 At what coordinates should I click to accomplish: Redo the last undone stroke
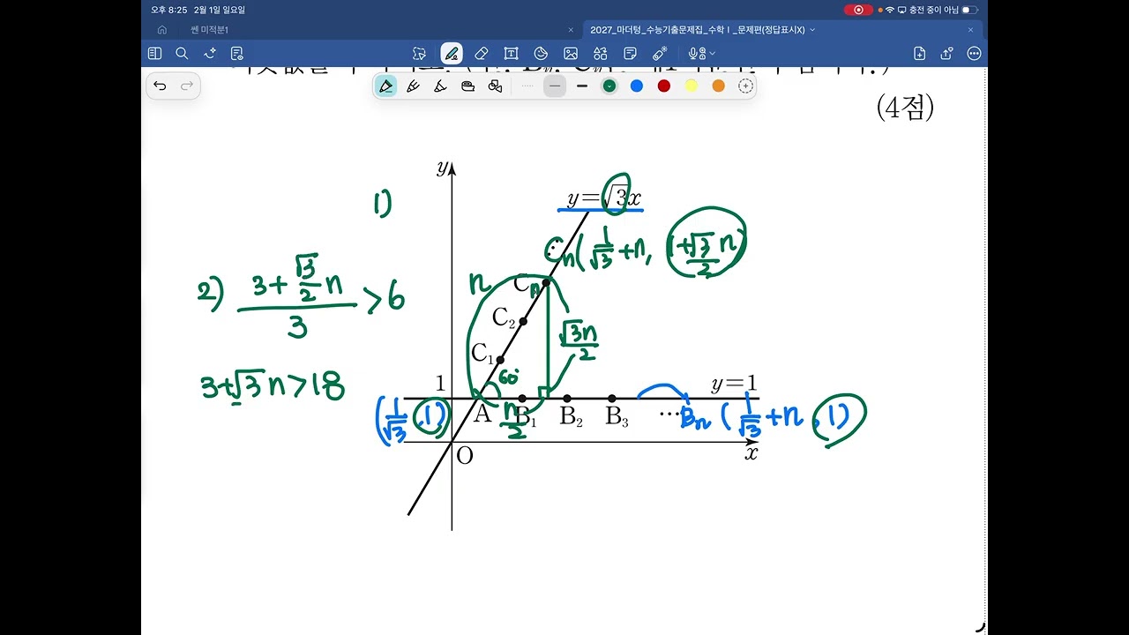[187, 86]
